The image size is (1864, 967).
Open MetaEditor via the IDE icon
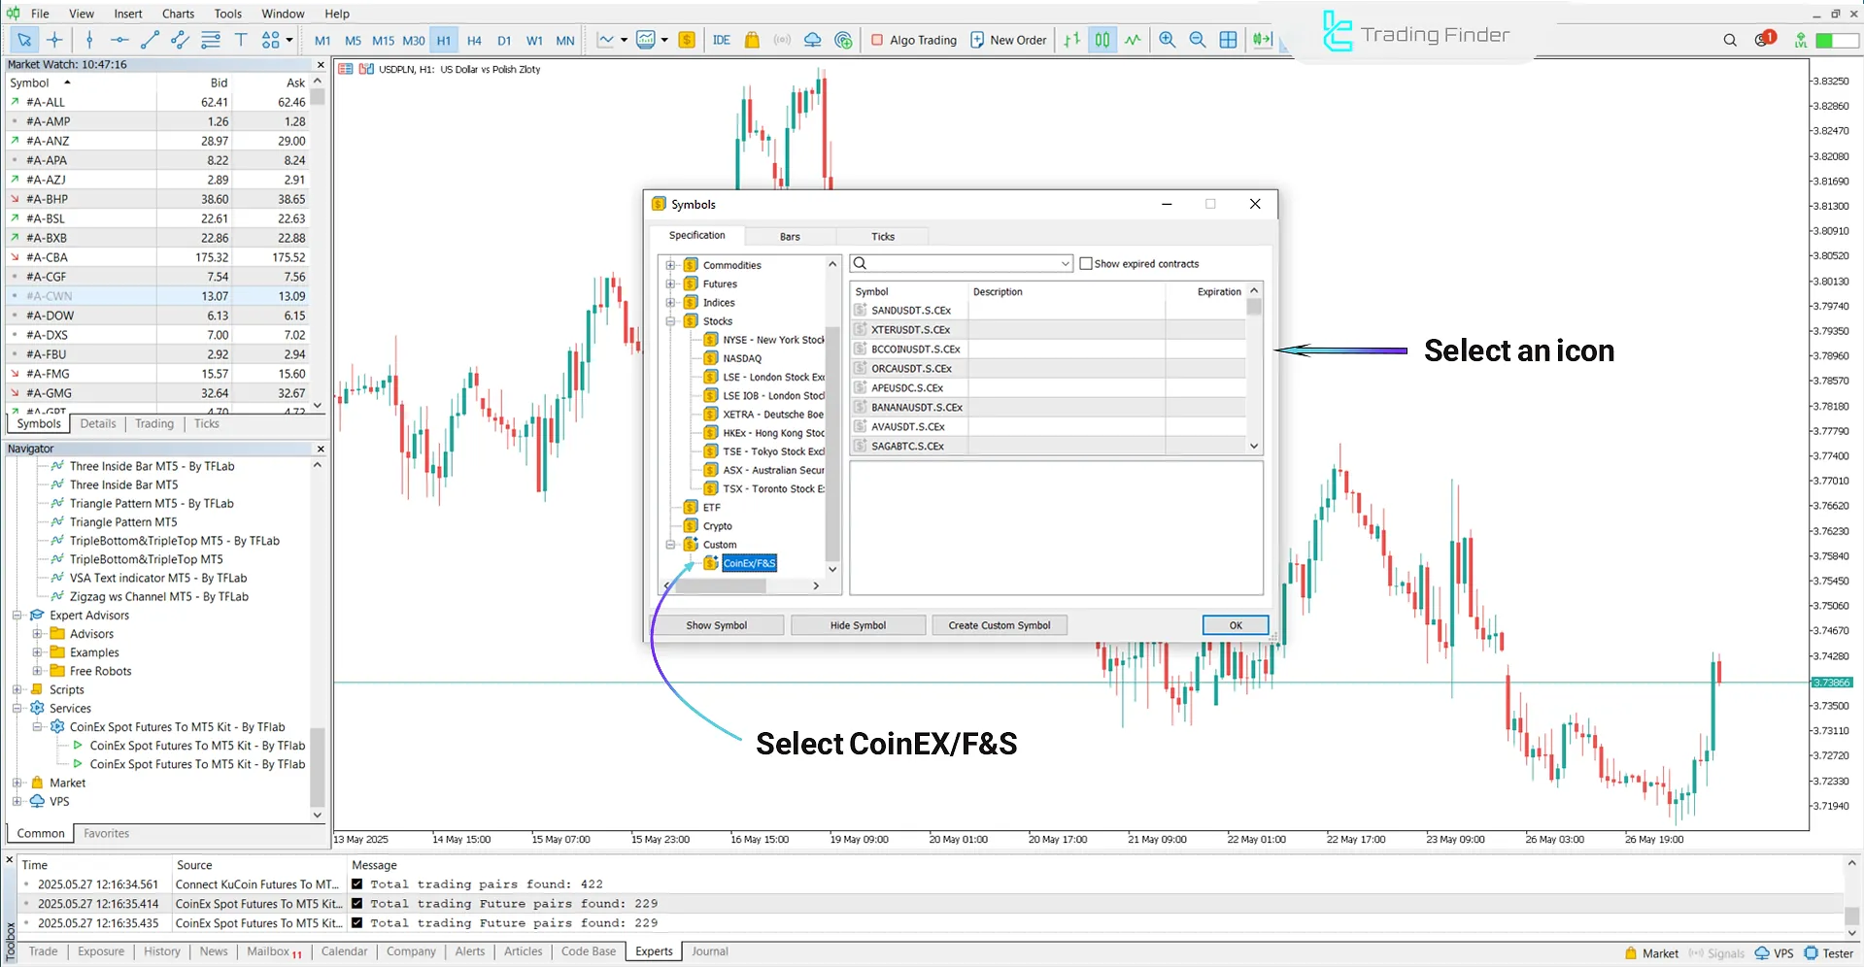pyautogui.click(x=721, y=40)
